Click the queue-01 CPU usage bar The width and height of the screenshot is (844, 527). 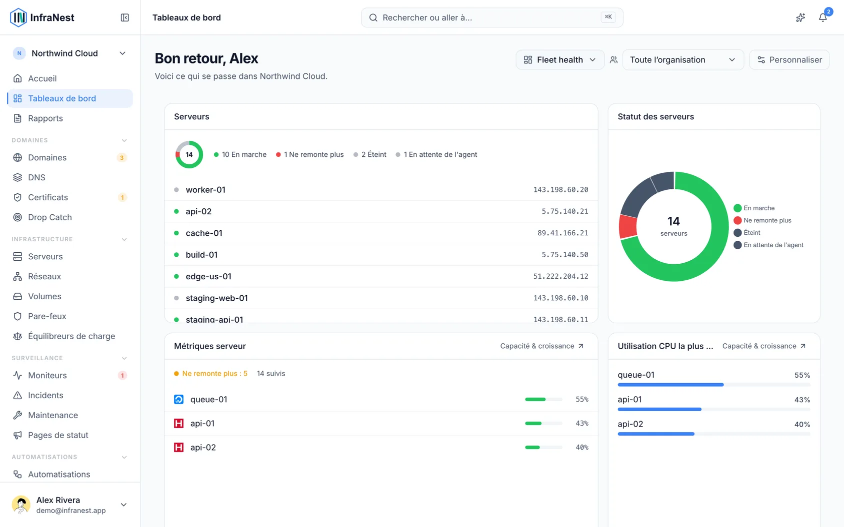714,385
